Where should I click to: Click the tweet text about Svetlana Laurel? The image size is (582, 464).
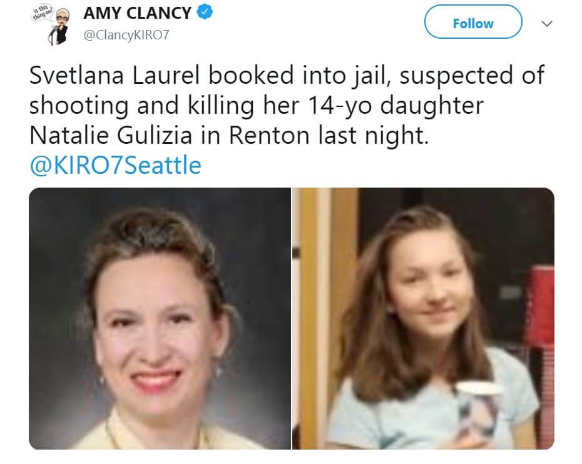coord(287,105)
